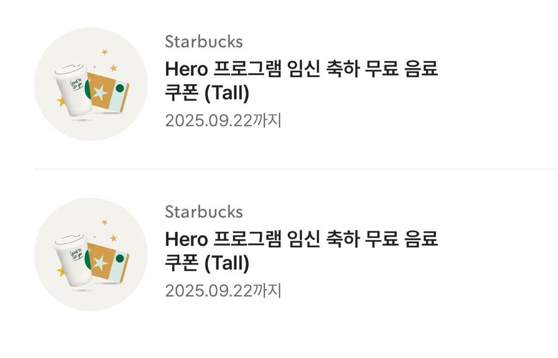
Task: Tap the '쿠폰 (Tall)' text in the first coupon
Action: tap(207, 94)
